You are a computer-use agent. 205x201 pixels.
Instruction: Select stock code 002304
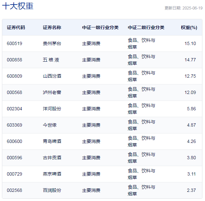click(14, 109)
